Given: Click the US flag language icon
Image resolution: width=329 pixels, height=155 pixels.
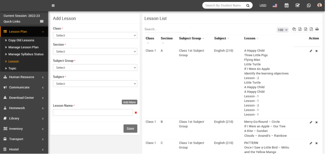Looking at the screenshot, I should point(275,5).
